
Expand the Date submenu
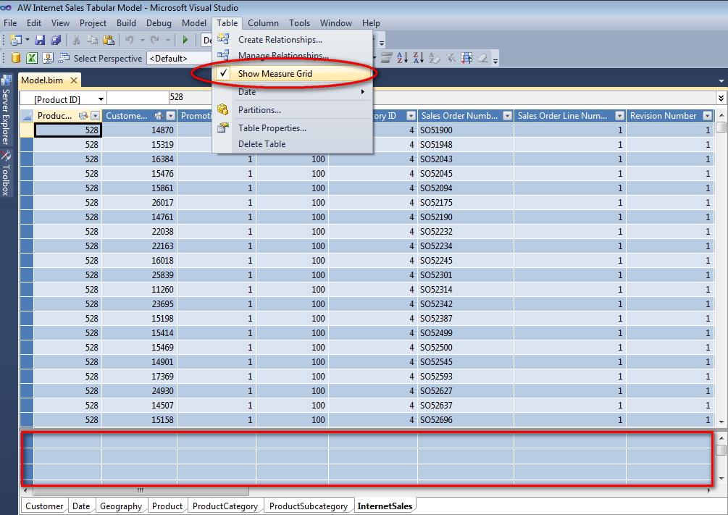pos(293,92)
